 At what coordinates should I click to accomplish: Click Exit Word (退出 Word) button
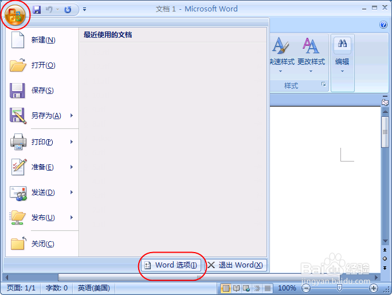tap(236, 265)
